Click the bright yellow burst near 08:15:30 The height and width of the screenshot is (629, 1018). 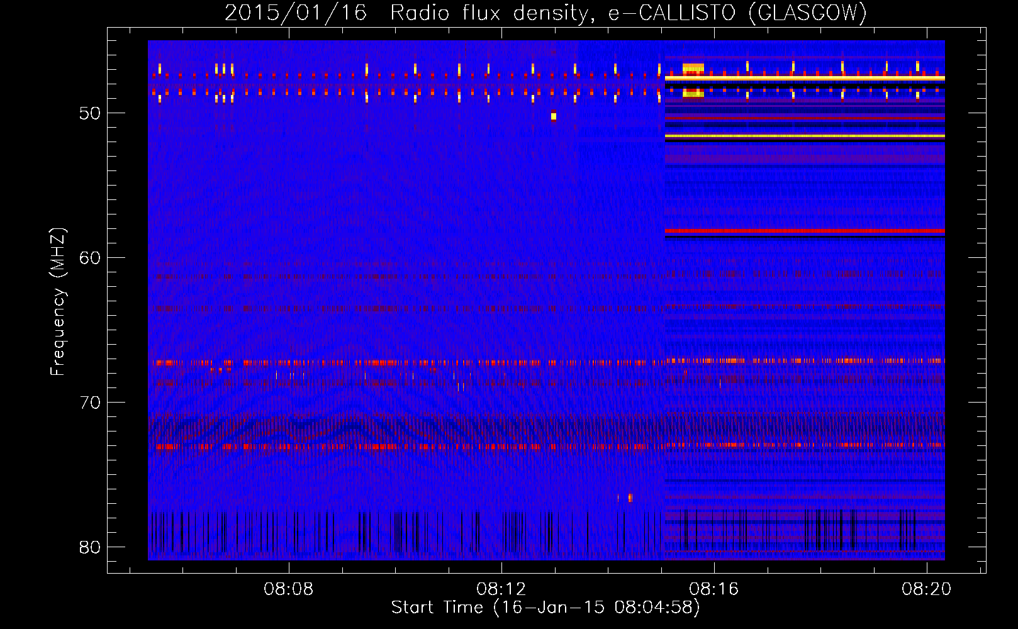click(x=693, y=69)
